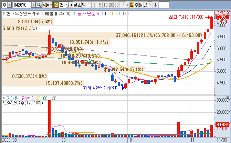Screen dimensions: 231x143
Task: Switch to 틱 tick chart
Action: coord(84,5)
